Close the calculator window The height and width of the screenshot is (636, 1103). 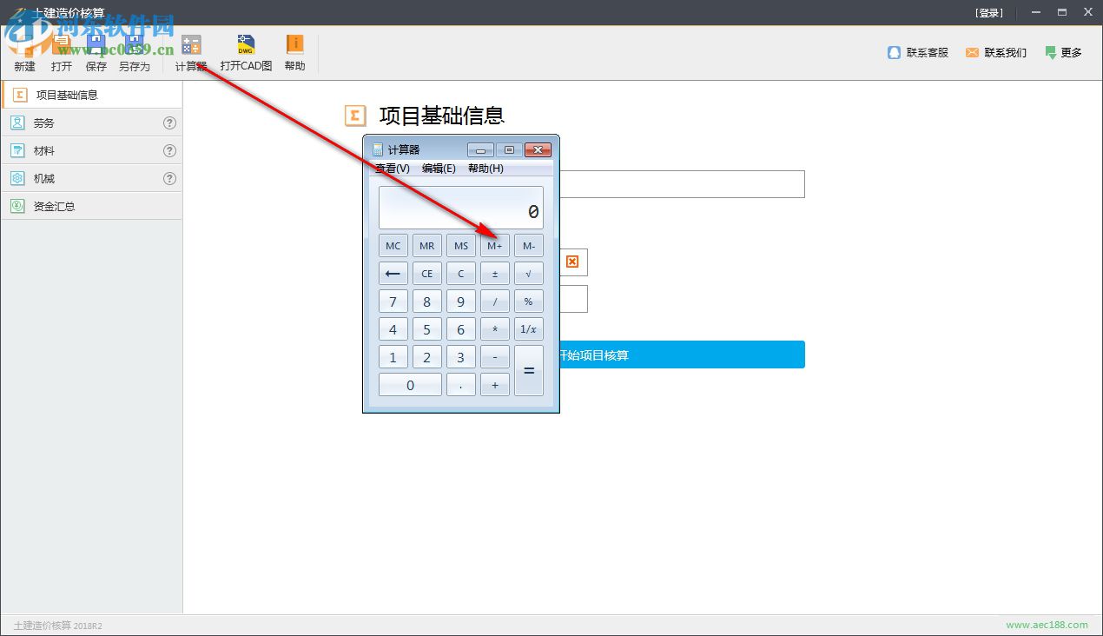pos(538,149)
